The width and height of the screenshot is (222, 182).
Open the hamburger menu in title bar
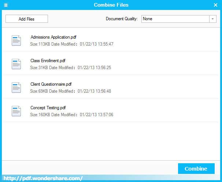pyautogui.click(x=6, y=5)
